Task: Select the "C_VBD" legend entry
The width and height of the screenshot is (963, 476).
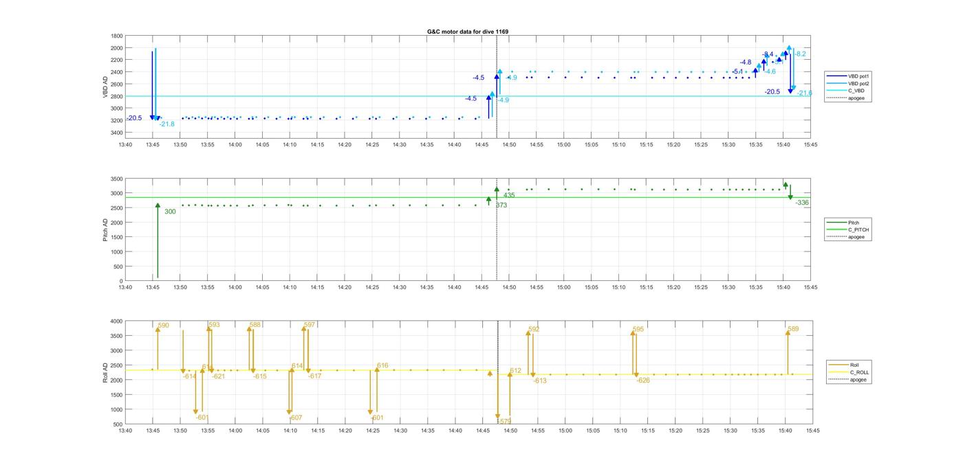Action: 847,91
